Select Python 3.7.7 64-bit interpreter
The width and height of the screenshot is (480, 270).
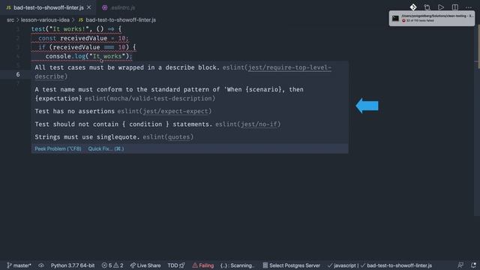[x=73, y=265]
